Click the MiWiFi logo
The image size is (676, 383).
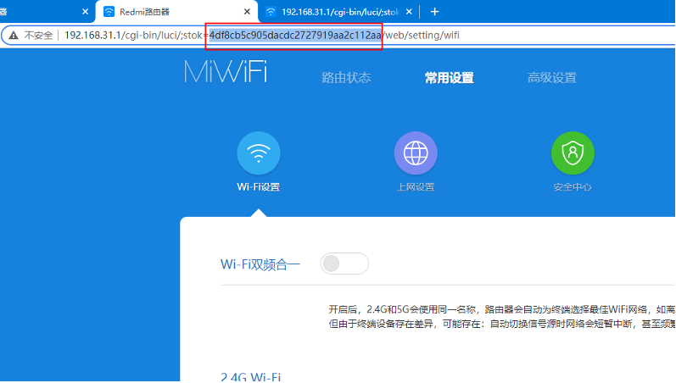click(226, 71)
